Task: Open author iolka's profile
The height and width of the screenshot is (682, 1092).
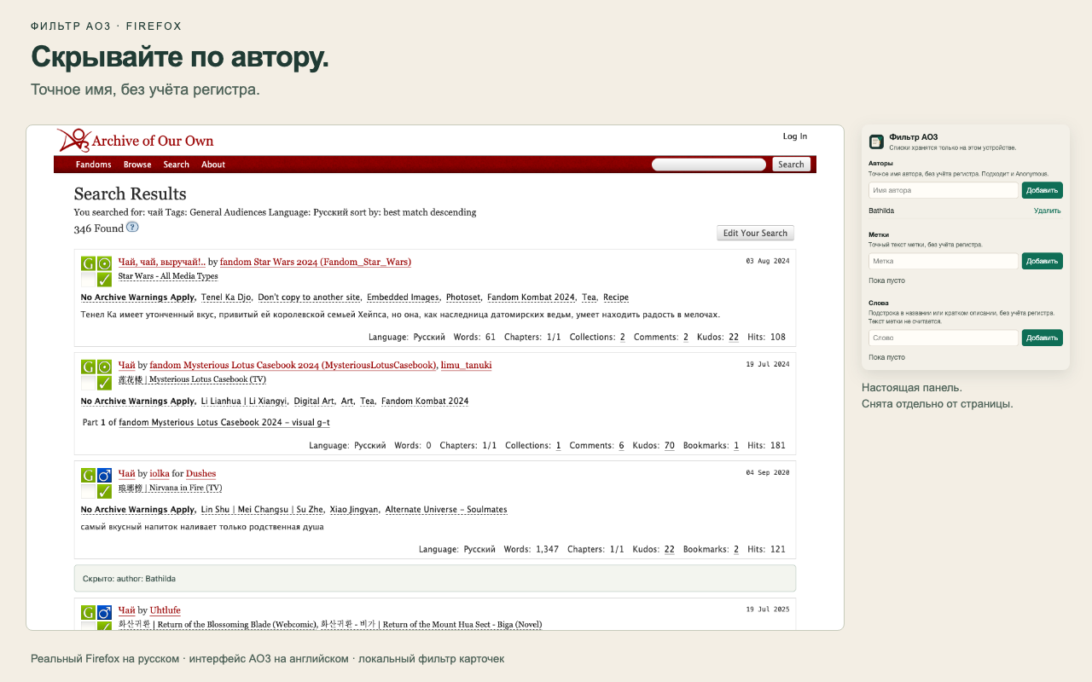Action: click(x=160, y=473)
